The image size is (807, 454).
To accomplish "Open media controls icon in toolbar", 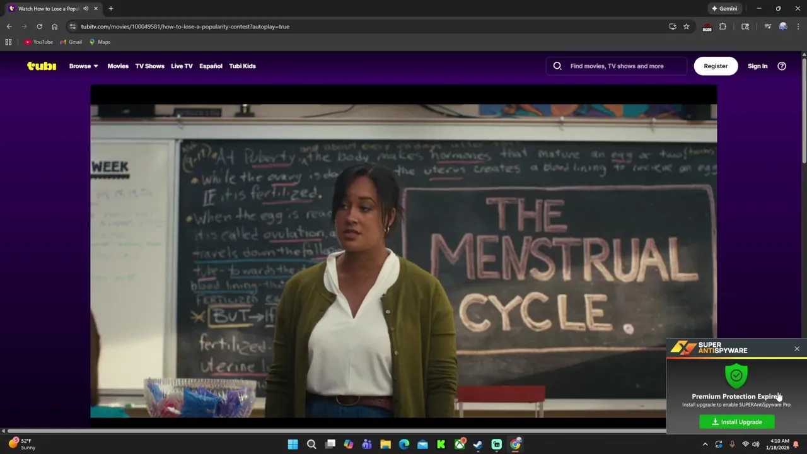I will pos(767,26).
